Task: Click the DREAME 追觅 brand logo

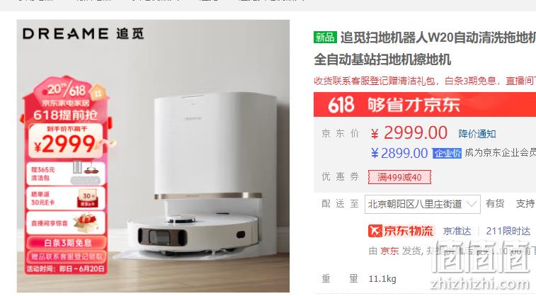Action: 84,33
